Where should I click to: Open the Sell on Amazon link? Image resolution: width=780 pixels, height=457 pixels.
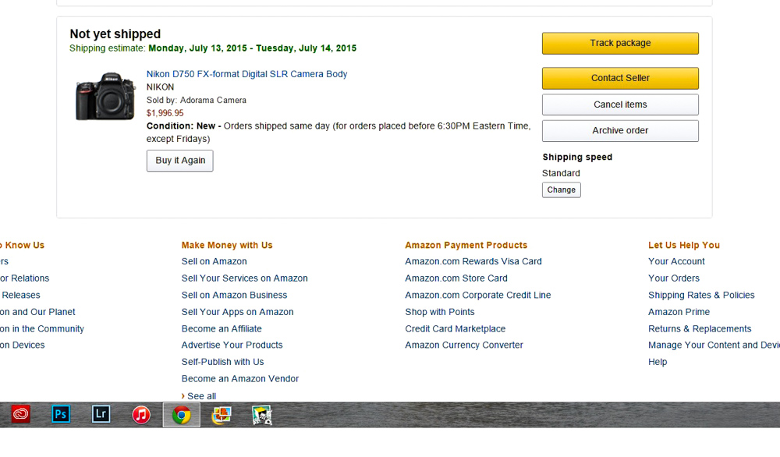tap(214, 262)
